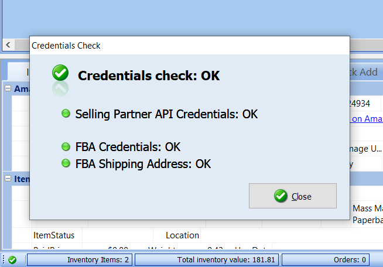383x267 pixels.
Task: Collapse the Ama... section with minus box
Action: pos(8,88)
